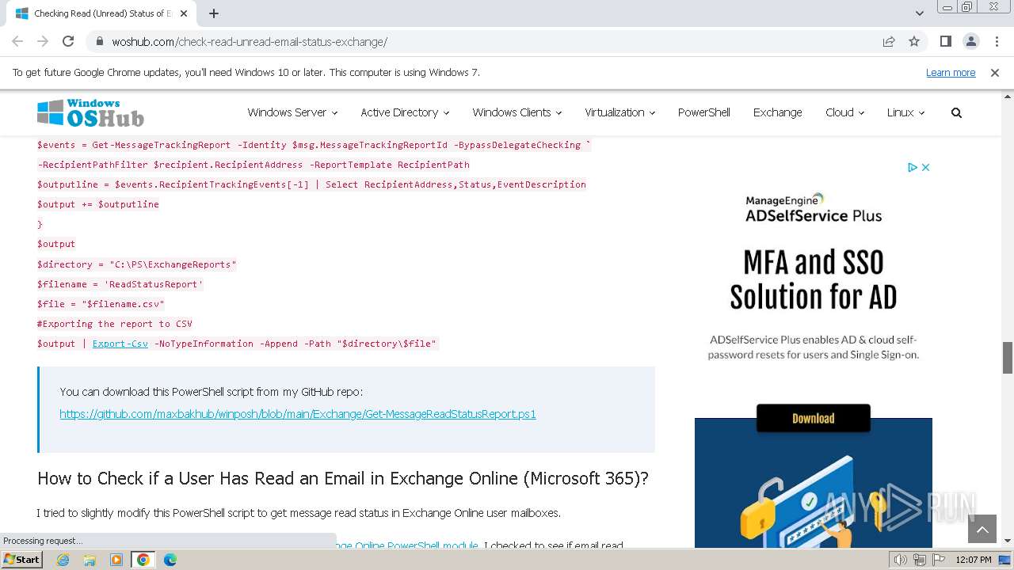Expand the Cloud menu
Screen dimensions: 1014x570
click(844, 112)
